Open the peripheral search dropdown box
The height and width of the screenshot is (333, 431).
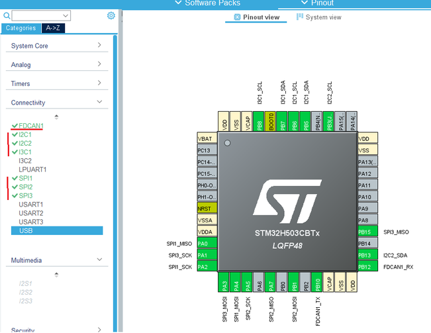41,16
